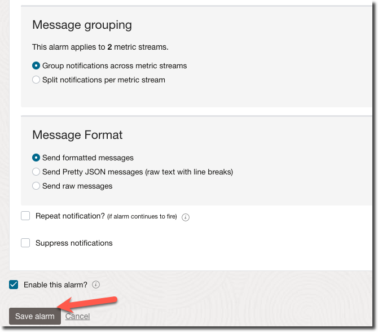Click the Message Format heading
The image size is (378, 332).
click(77, 135)
